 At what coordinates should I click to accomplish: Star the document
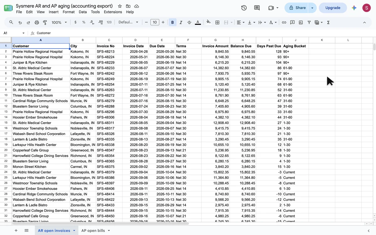pyautogui.click(x=120, y=6)
